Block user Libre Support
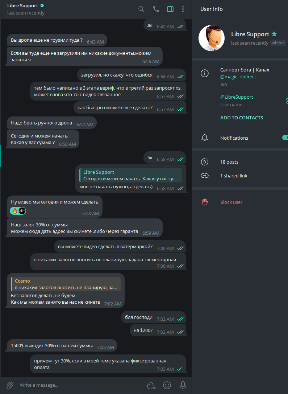The image size is (288, 394). (x=231, y=202)
